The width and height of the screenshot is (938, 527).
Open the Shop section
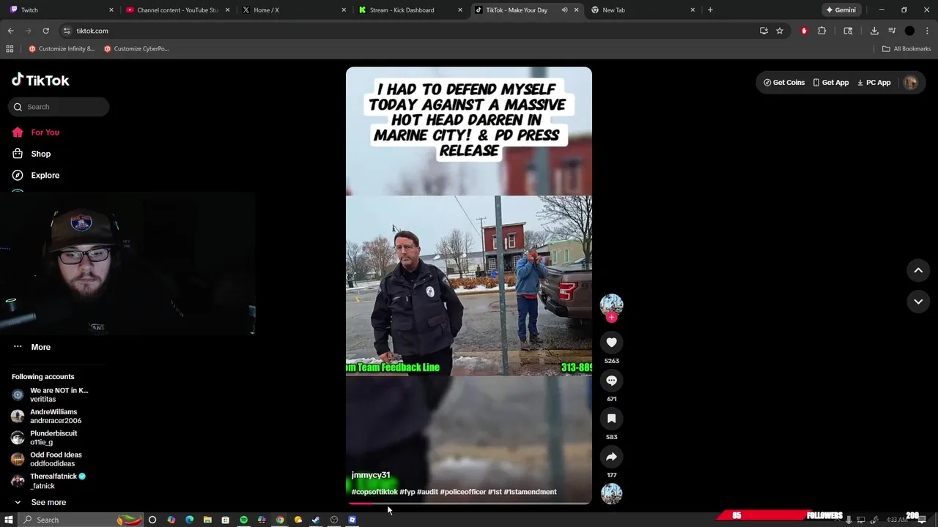pyautogui.click(x=32, y=154)
